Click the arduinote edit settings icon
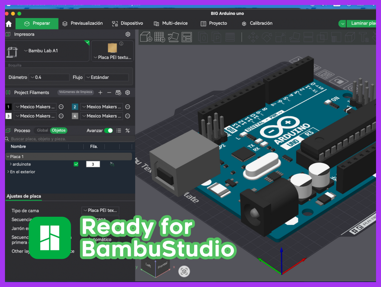 click(112, 164)
